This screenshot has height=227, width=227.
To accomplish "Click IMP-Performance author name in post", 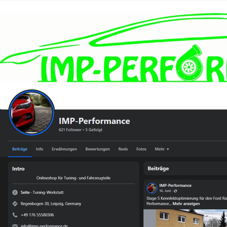I will (175, 186).
